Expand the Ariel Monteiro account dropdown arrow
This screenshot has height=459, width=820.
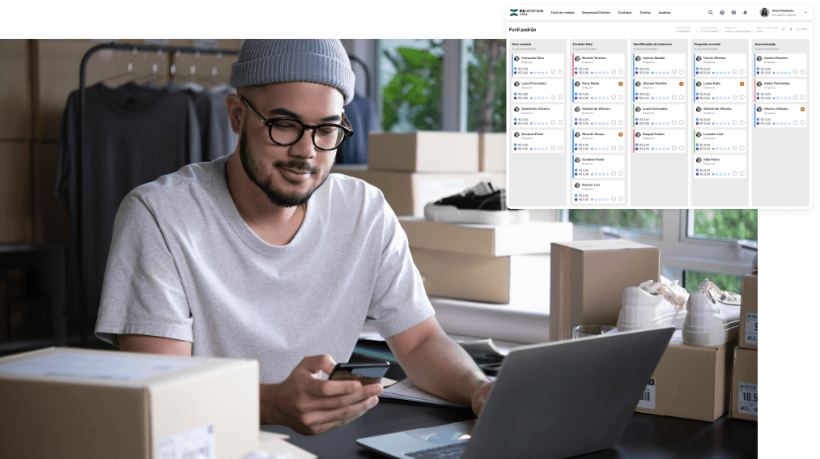point(805,12)
